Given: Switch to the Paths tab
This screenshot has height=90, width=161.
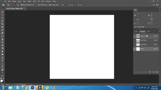Looking at the screenshot, I should (149, 31).
